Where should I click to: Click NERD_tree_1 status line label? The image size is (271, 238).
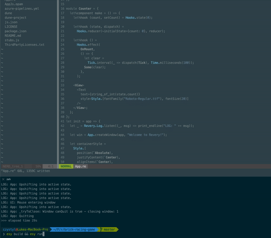(x=13, y=166)
